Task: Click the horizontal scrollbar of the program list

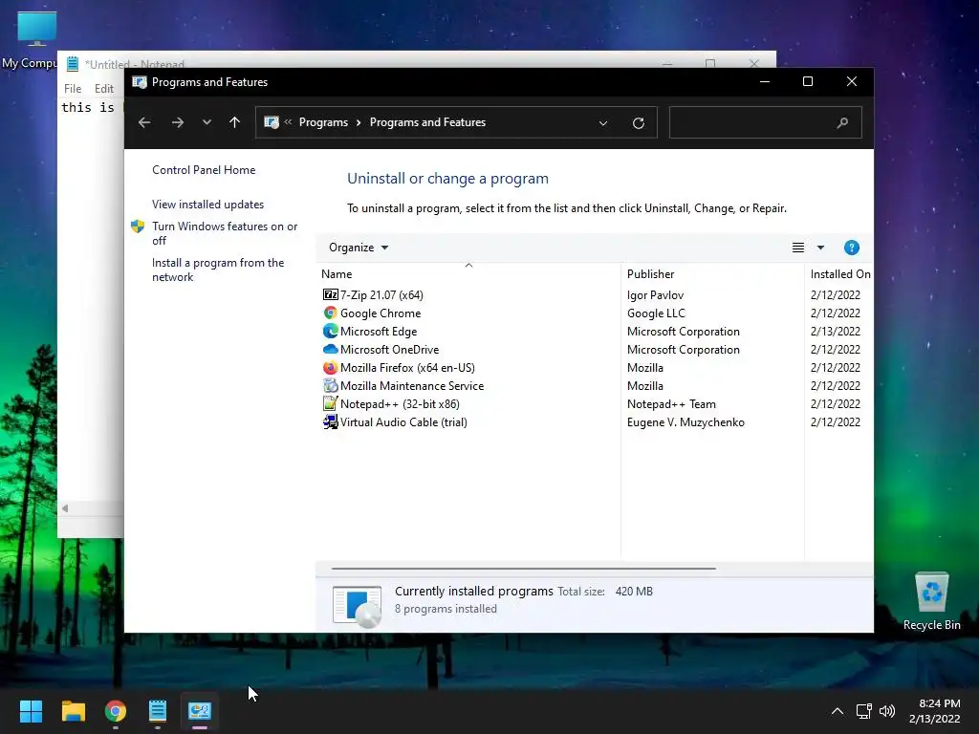Action: tap(523, 569)
